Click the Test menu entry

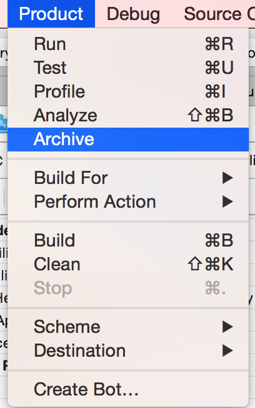point(128,68)
